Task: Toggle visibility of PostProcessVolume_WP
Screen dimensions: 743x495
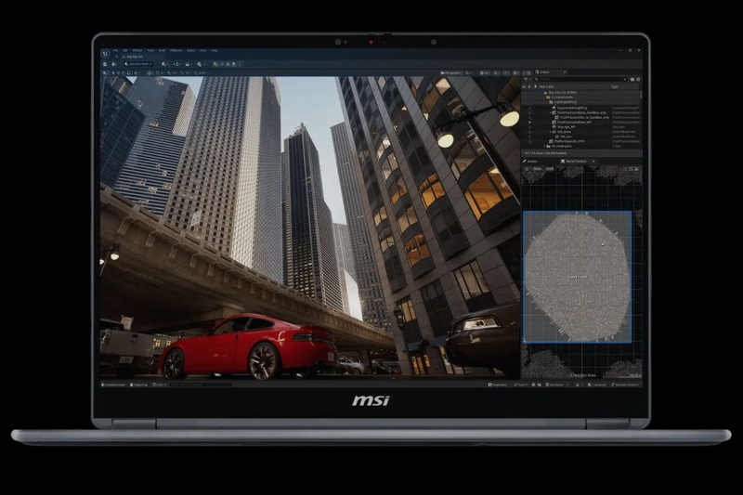Action: tap(529, 123)
